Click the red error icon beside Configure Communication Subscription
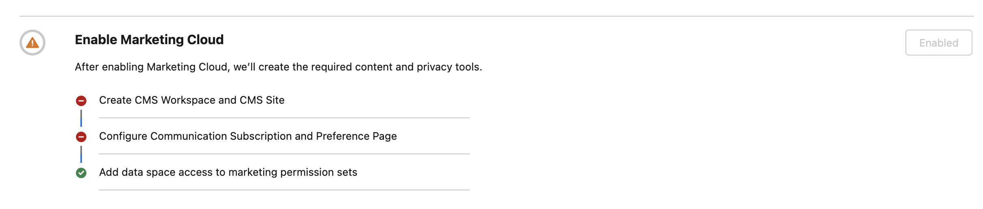Image resolution: width=983 pixels, height=209 pixels. [81, 137]
